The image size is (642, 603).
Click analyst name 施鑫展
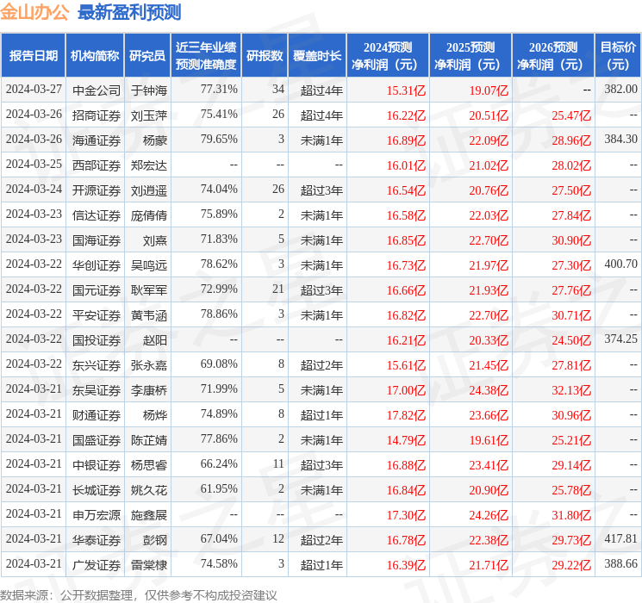pyautogui.click(x=149, y=515)
